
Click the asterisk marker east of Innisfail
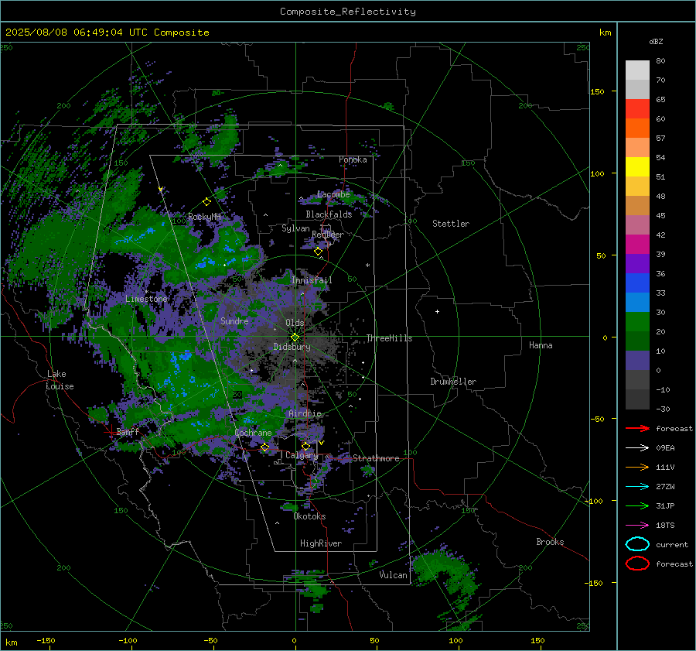(x=367, y=266)
